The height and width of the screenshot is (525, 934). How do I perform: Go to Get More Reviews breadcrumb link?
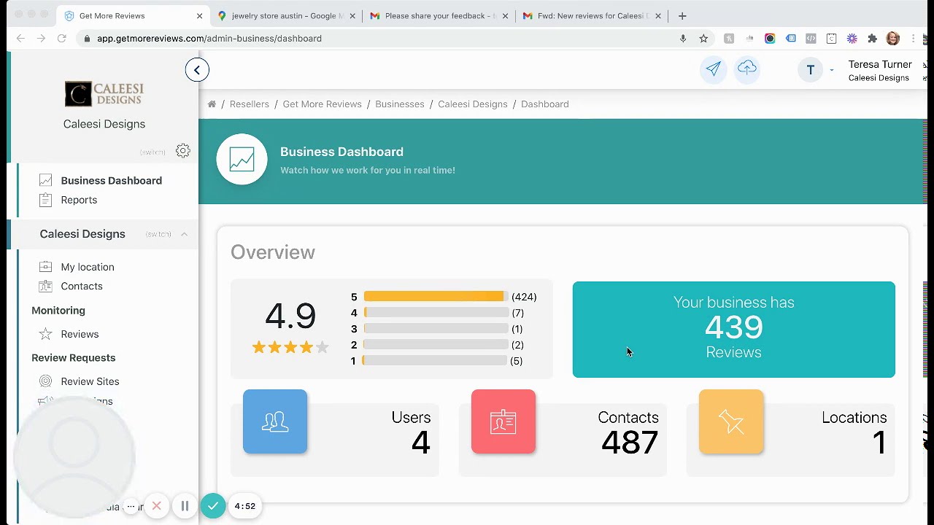coord(322,104)
